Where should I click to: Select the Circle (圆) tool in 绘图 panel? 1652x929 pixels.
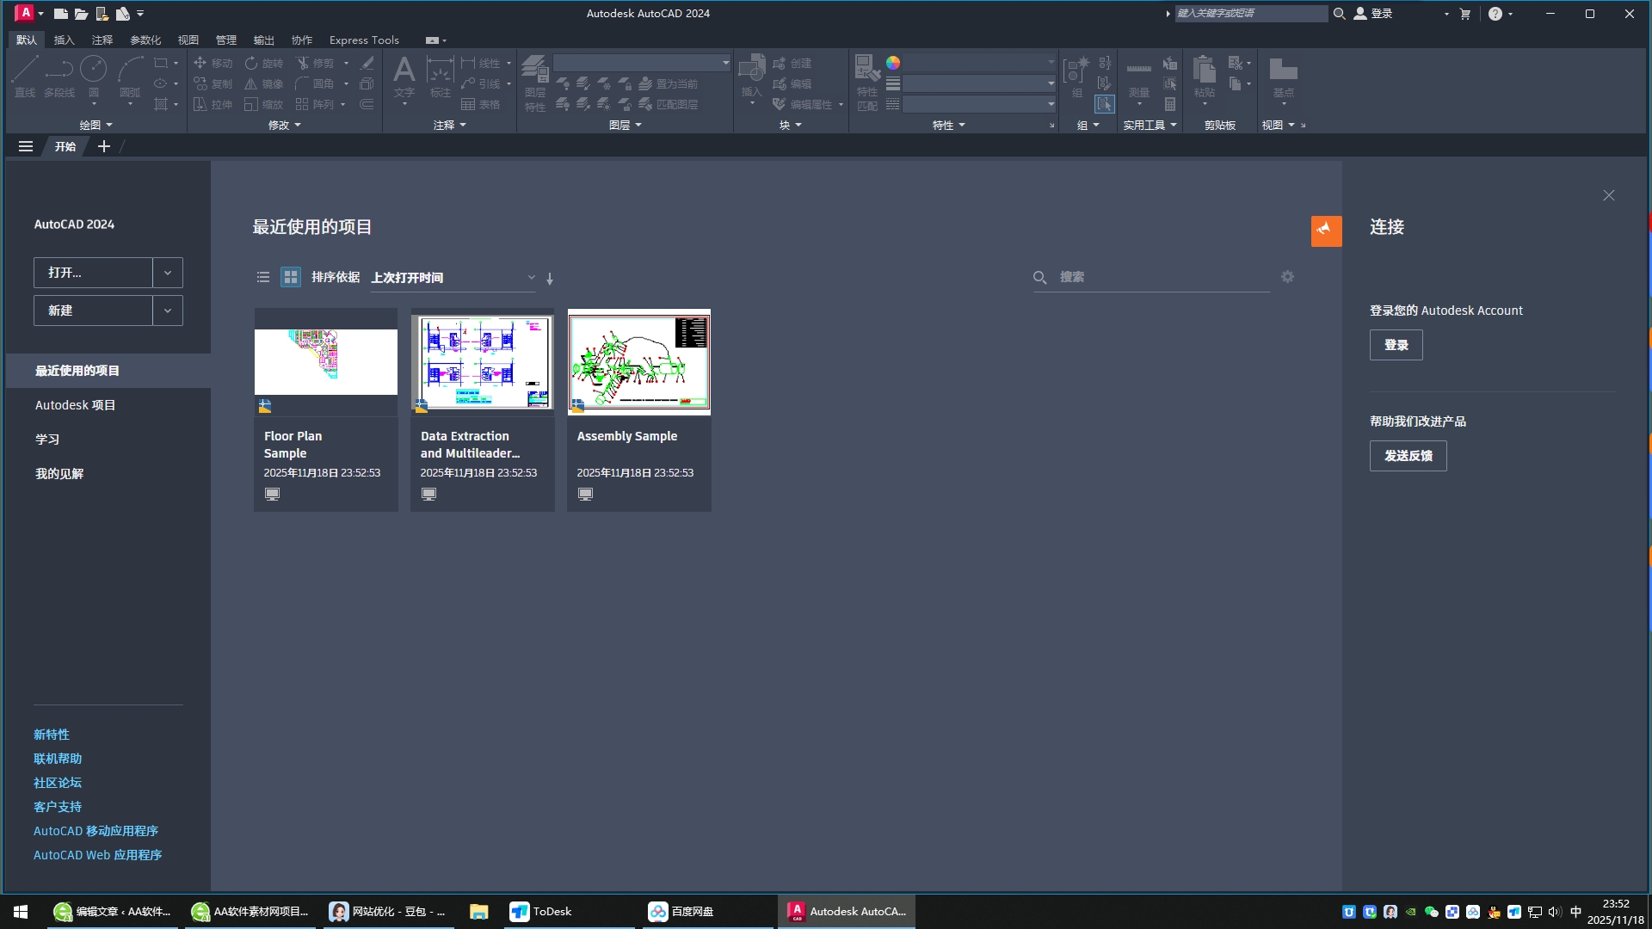click(94, 82)
